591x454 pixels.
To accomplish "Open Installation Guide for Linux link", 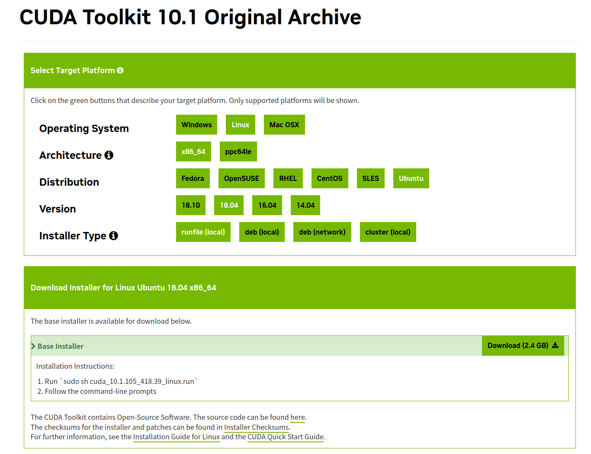I will [x=177, y=437].
